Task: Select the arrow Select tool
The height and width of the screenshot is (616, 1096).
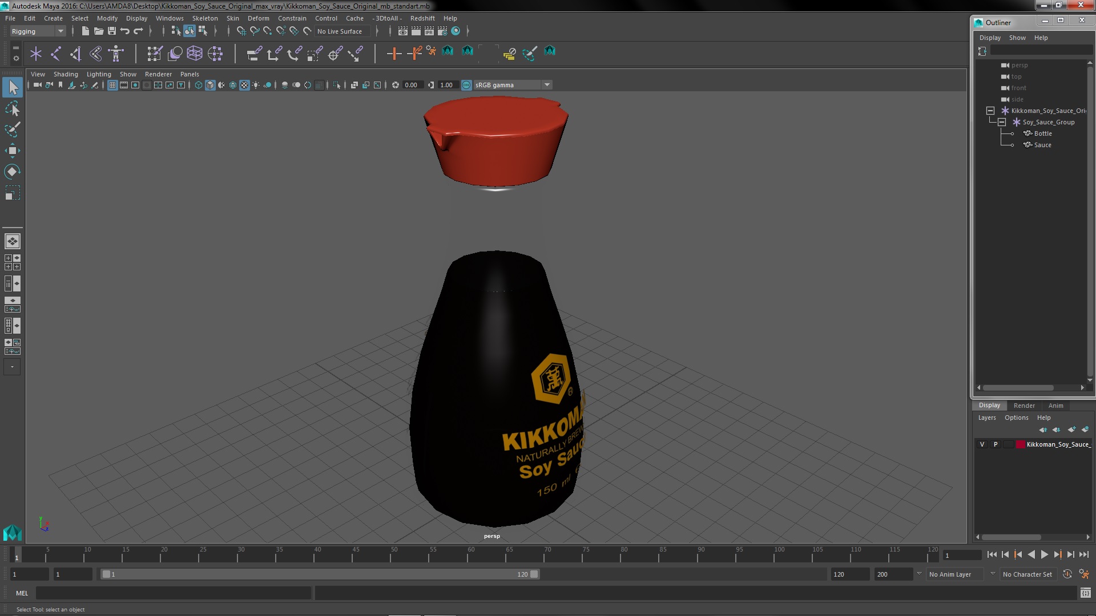Action: 12,87
